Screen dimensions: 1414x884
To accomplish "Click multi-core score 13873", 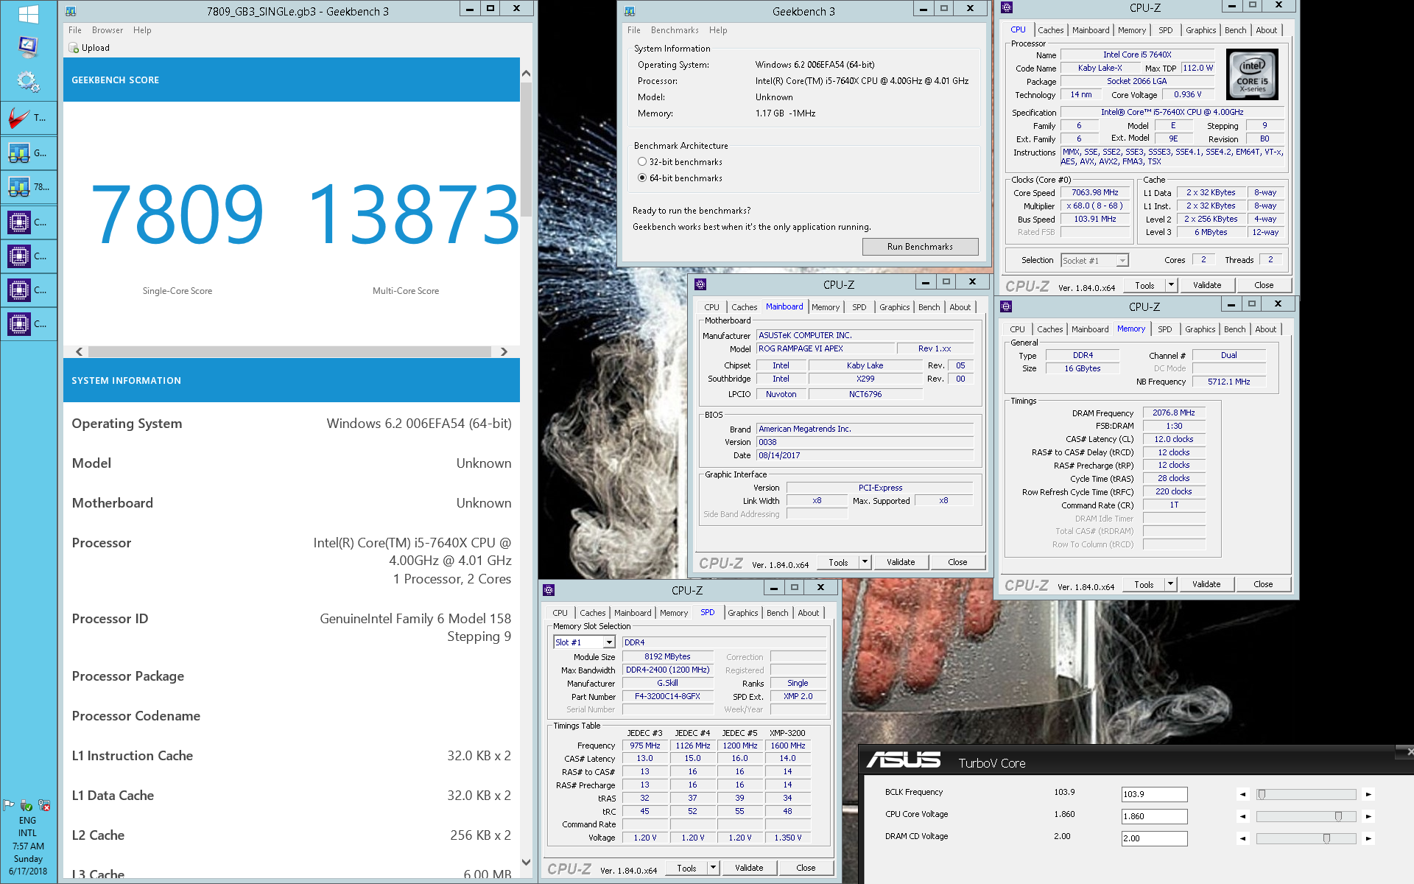I will [x=413, y=214].
